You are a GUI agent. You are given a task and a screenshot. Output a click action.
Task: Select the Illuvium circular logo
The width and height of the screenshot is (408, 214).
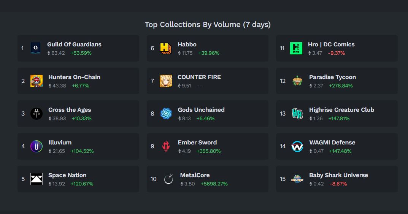point(37,146)
